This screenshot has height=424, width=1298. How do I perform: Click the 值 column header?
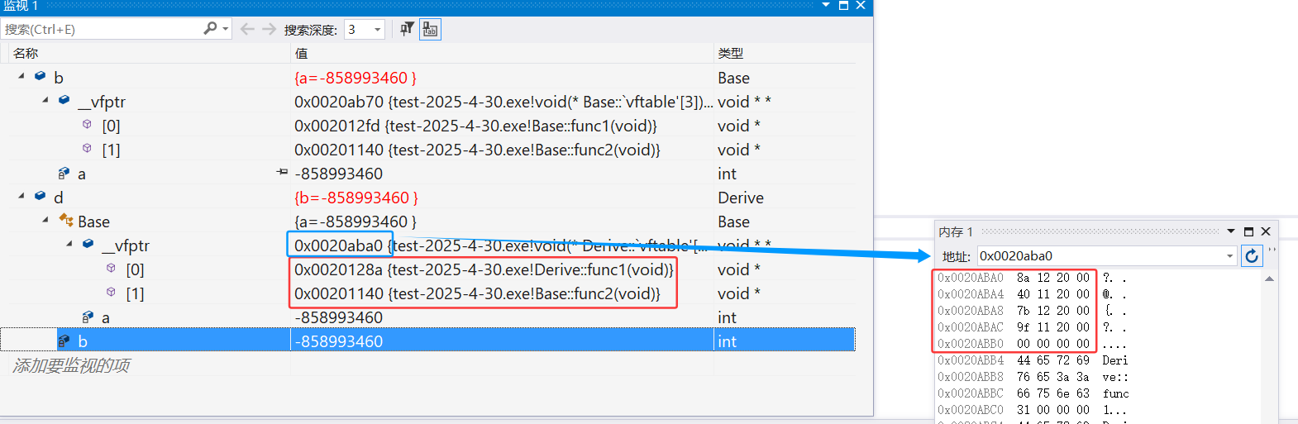(301, 53)
